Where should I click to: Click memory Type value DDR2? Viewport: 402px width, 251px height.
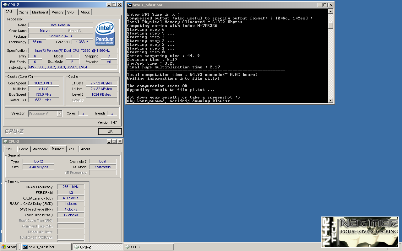coord(38,161)
